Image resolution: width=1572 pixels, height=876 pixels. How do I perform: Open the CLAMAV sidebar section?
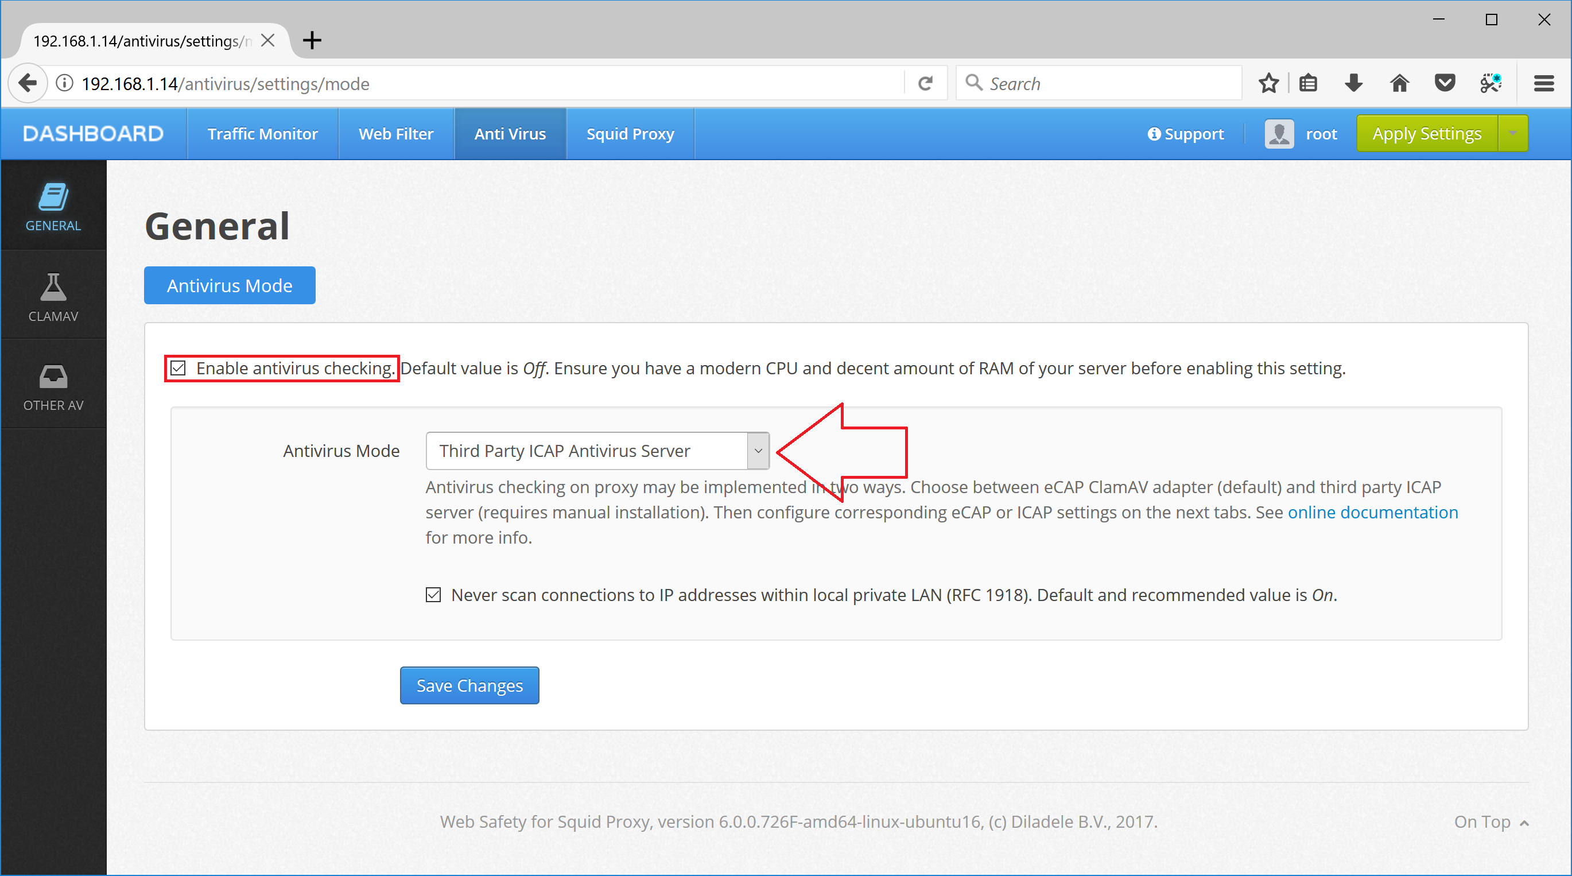[53, 296]
